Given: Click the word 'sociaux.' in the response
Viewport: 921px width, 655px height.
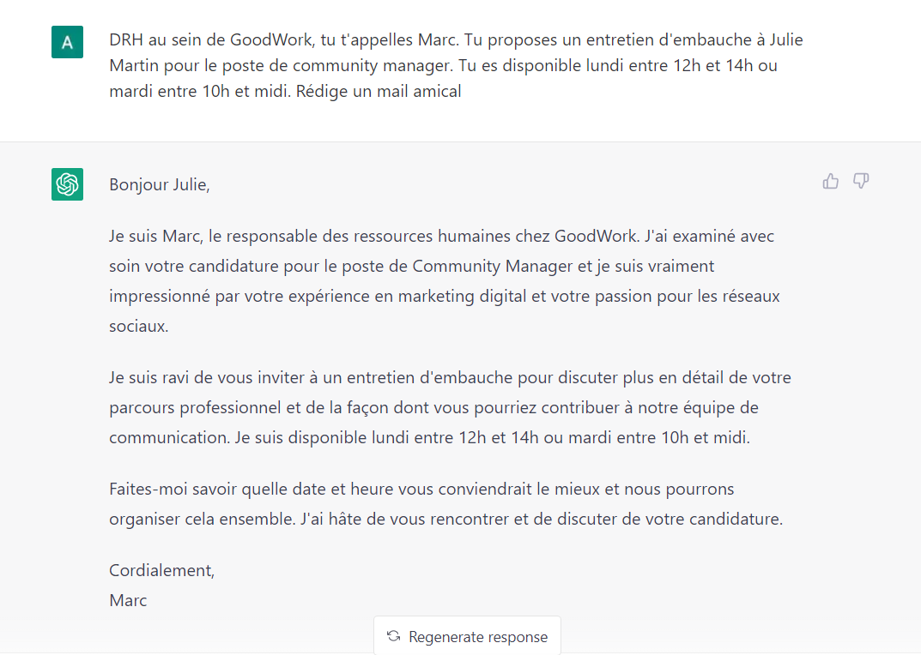Looking at the screenshot, I should pos(138,327).
